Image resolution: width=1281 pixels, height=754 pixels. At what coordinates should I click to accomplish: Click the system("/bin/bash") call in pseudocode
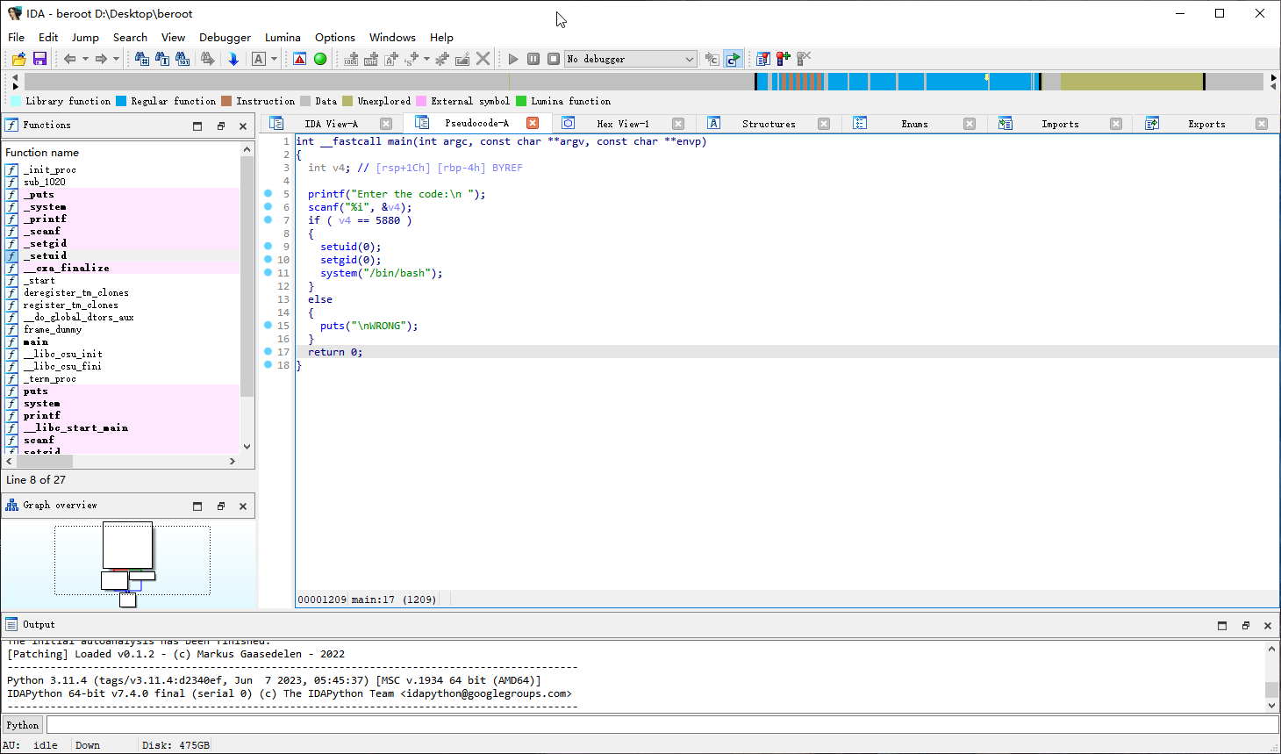click(x=382, y=273)
